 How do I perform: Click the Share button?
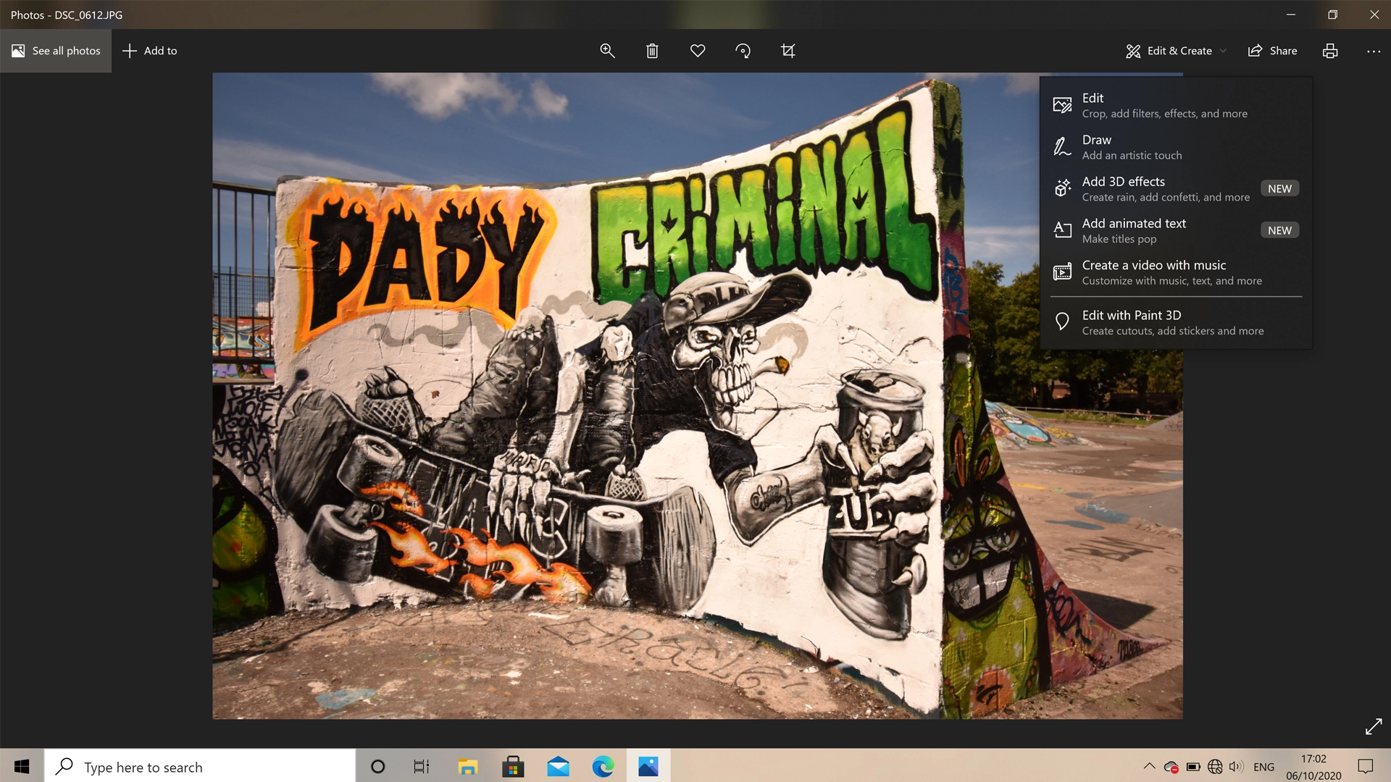[x=1272, y=51]
